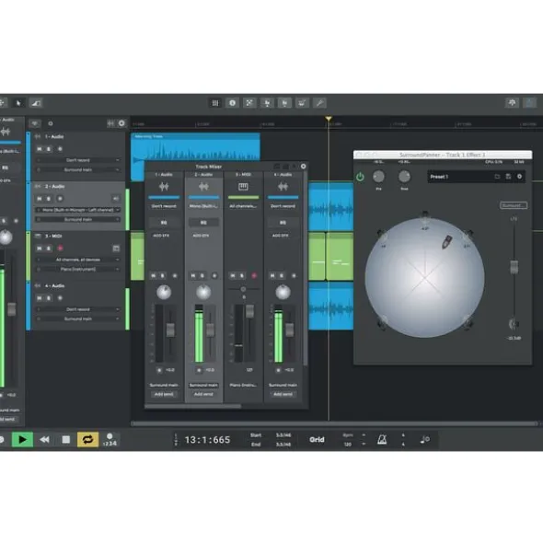Click the keyboard icon of mixer channel 3 - MIDI
The image size is (543, 544).
243,187
